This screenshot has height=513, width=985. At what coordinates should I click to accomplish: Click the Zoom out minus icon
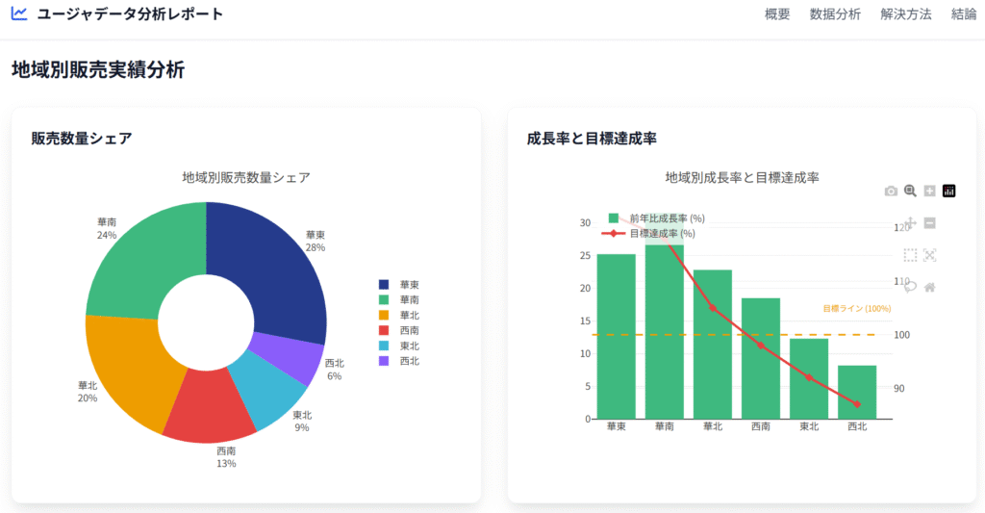(x=929, y=223)
